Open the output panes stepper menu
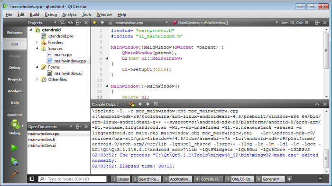This screenshot has width=332, height=186. pos(289,179)
